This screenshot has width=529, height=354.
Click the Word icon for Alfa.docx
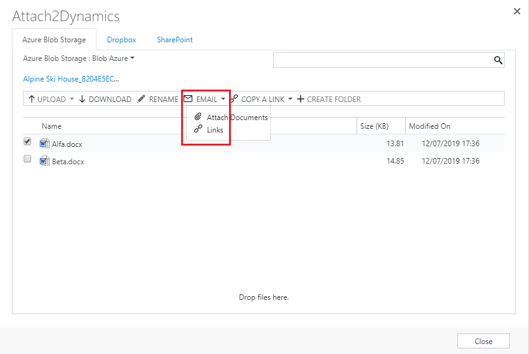(45, 143)
